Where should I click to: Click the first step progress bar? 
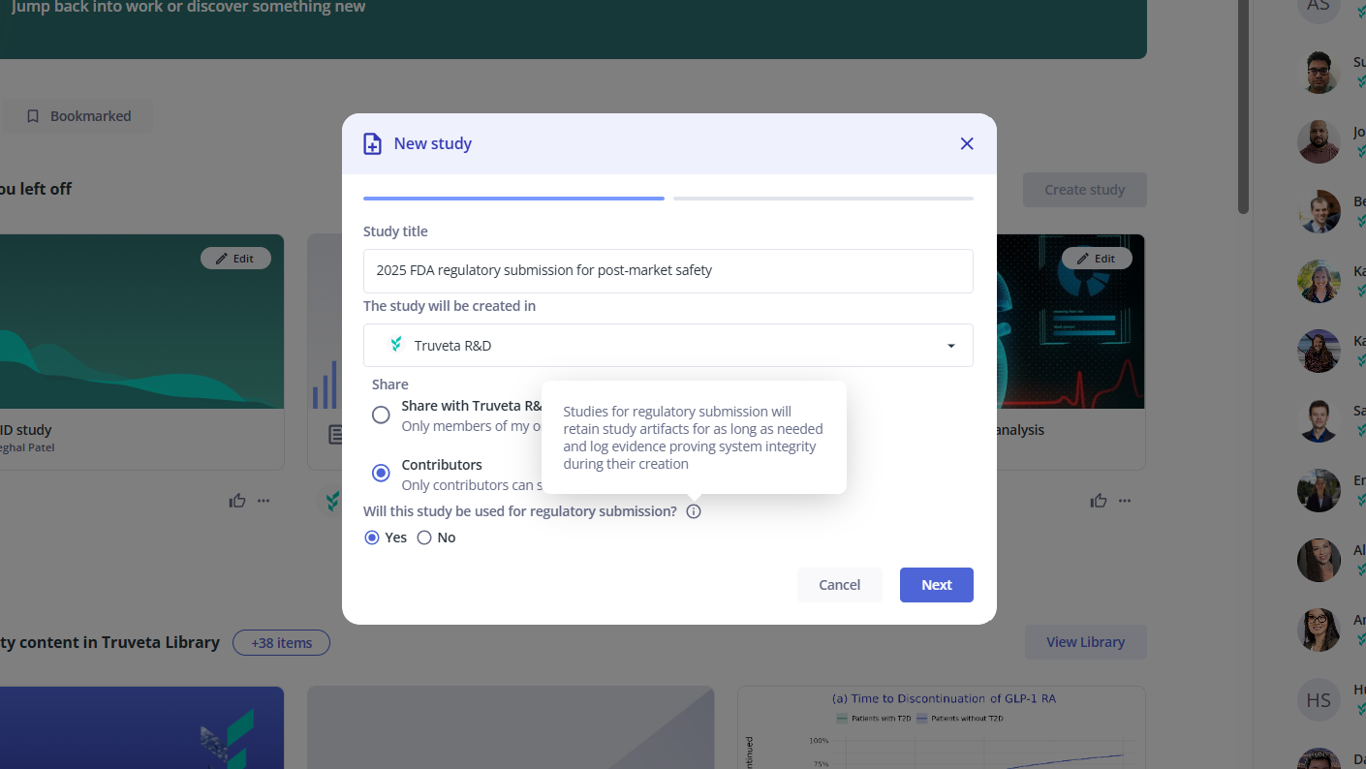(513, 197)
